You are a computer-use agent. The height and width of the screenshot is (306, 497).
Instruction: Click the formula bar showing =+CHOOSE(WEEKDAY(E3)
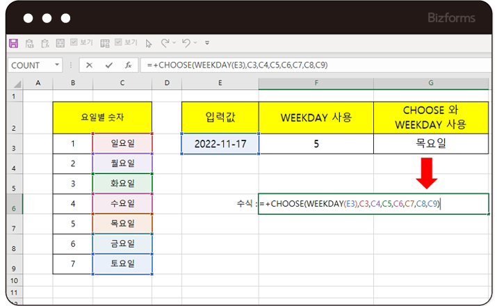(316, 65)
